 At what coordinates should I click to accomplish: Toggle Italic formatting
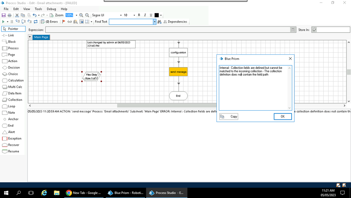click(x=145, y=15)
